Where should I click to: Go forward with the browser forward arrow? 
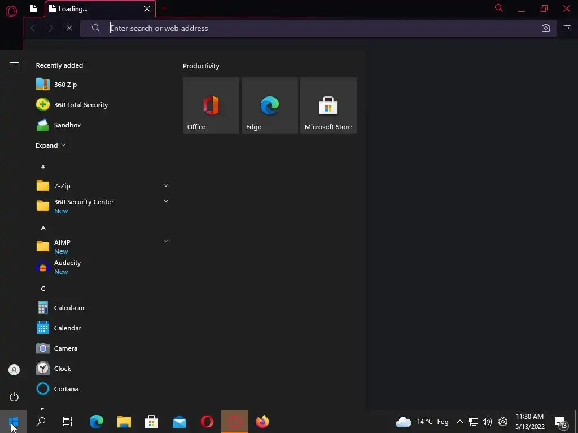51,28
